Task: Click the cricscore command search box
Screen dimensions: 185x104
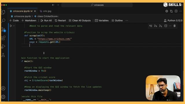Action: click(x=97, y=5)
